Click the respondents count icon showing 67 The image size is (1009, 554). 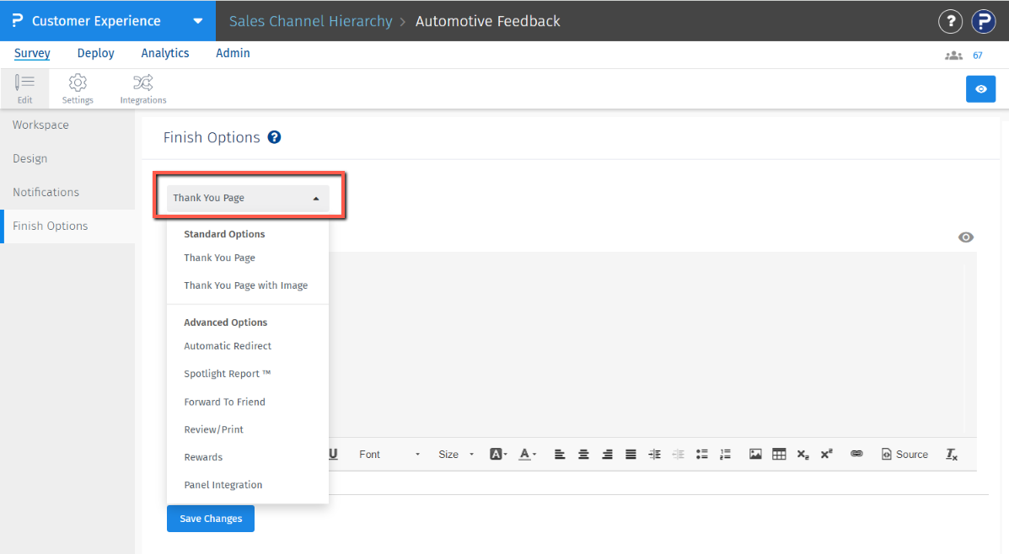[x=953, y=54]
